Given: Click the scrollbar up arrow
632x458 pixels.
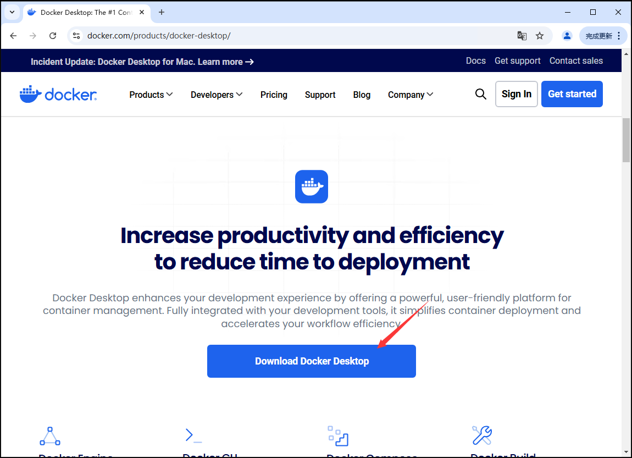Looking at the screenshot, I should click(x=626, y=53).
